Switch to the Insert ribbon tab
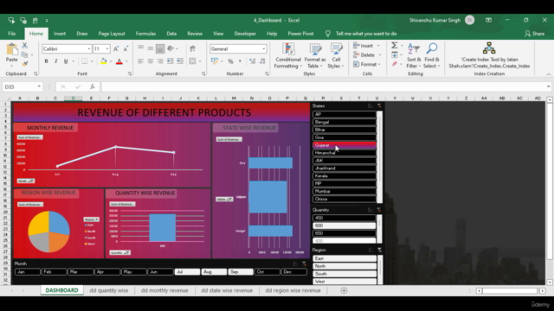This screenshot has width=554, height=311. (60, 34)
